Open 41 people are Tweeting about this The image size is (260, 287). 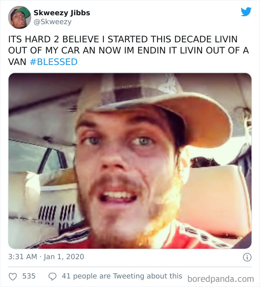(x=122, y=276)
